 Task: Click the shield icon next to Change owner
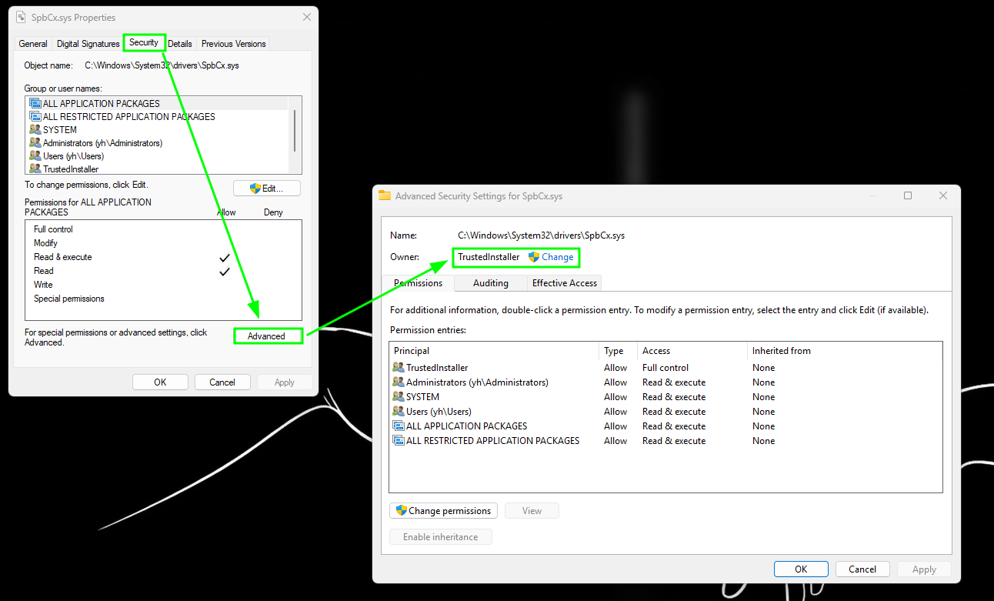(533, 257)
